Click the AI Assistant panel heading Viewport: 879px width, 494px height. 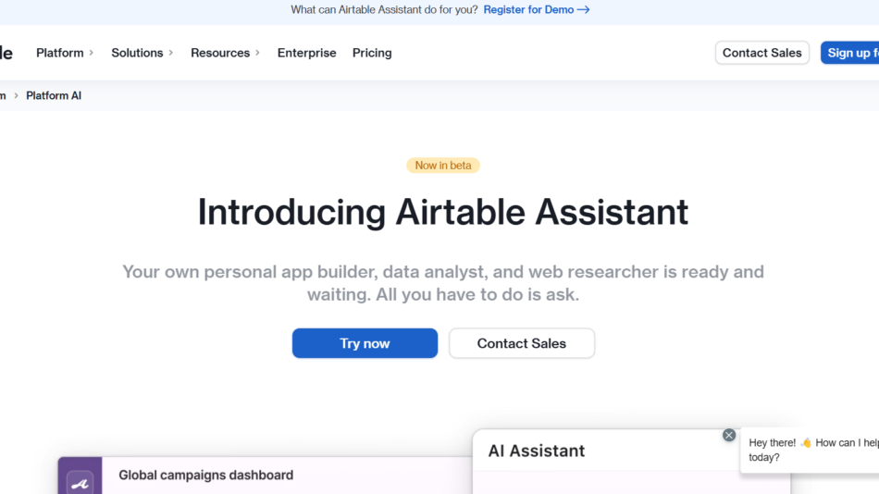(x=537, y=451)
